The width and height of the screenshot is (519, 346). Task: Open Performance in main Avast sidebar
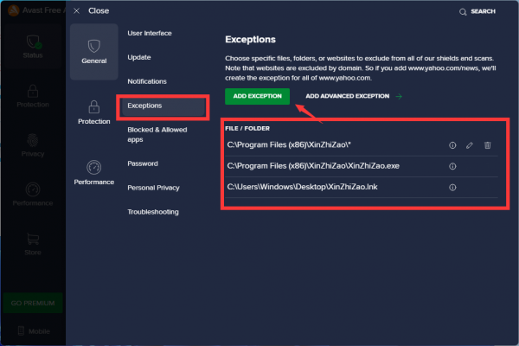pyautogui.click(x=33, y=195)
